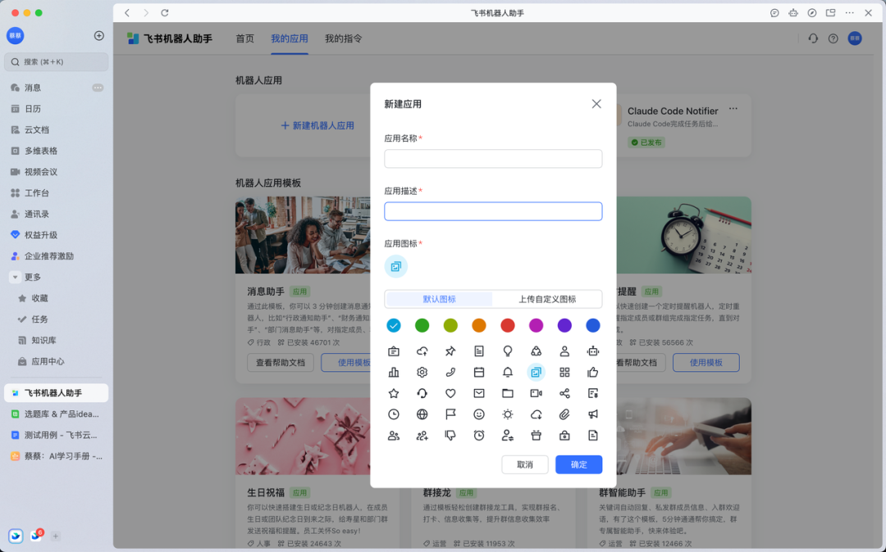886x552 pixels.
Task: Select the star icon in the icon grid
Action: (x=394, y=393)
